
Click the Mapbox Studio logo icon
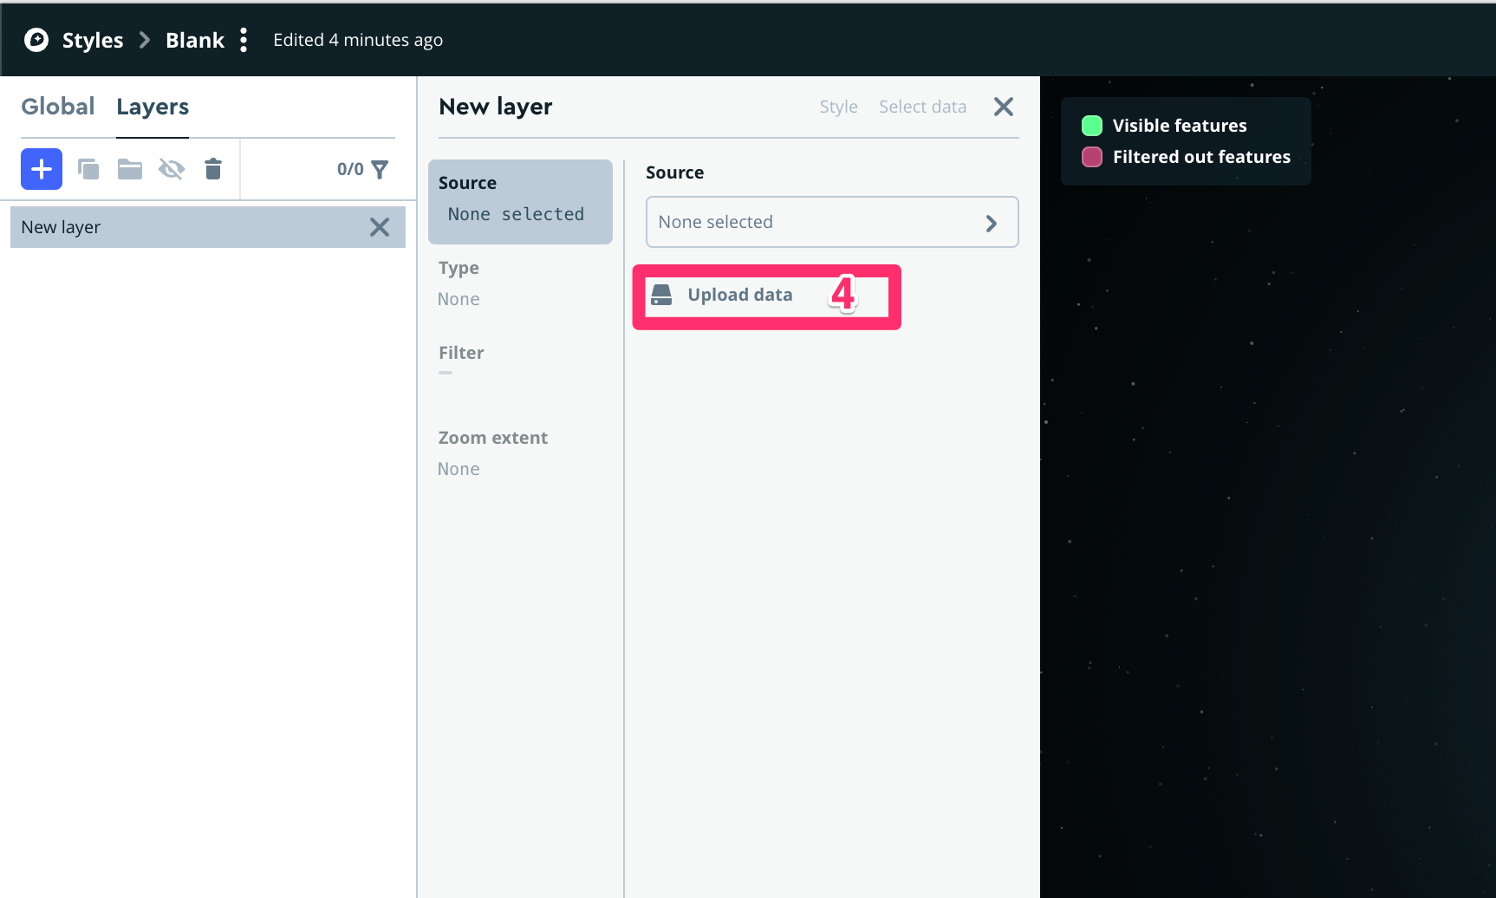point(36,40)
